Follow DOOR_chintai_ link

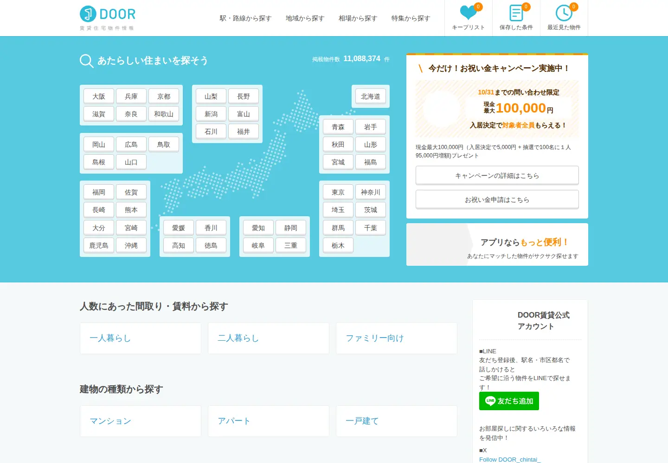(510, 459)
